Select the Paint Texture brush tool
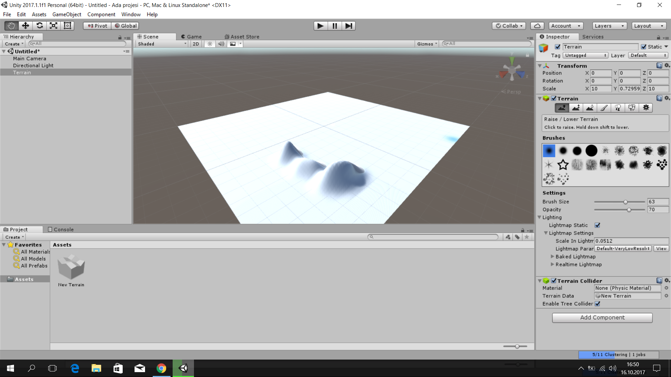Viewport: 671px width, 377px height. tap(604, 108)
